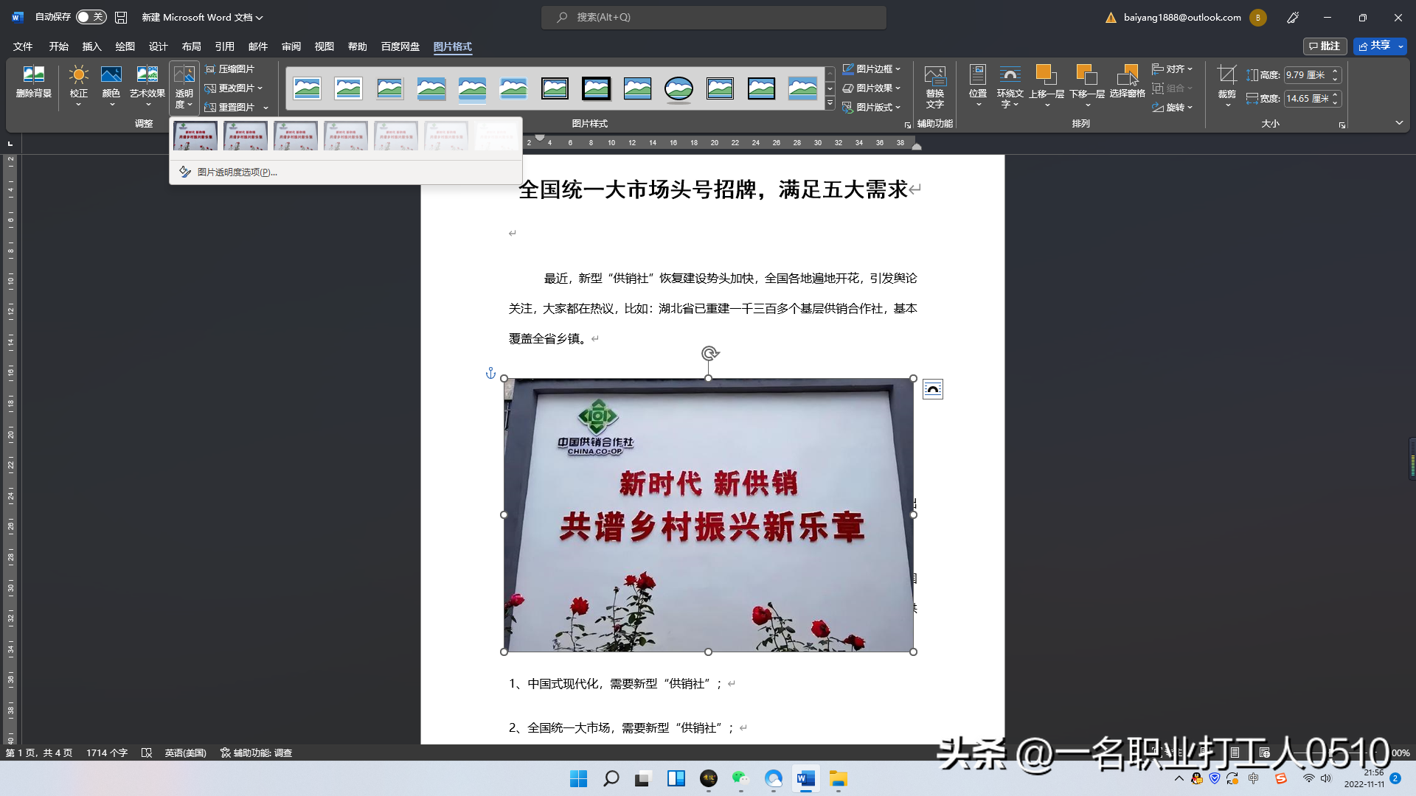
Task: Open the Selection Pane (选择窗格)
Action: point(1127,81)
